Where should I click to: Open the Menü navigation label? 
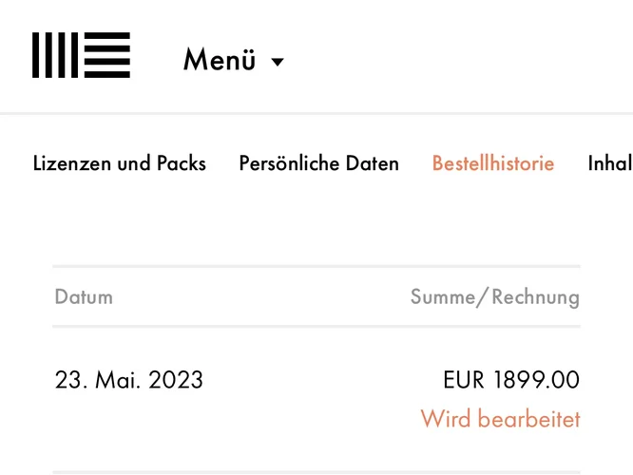(220, 61)
